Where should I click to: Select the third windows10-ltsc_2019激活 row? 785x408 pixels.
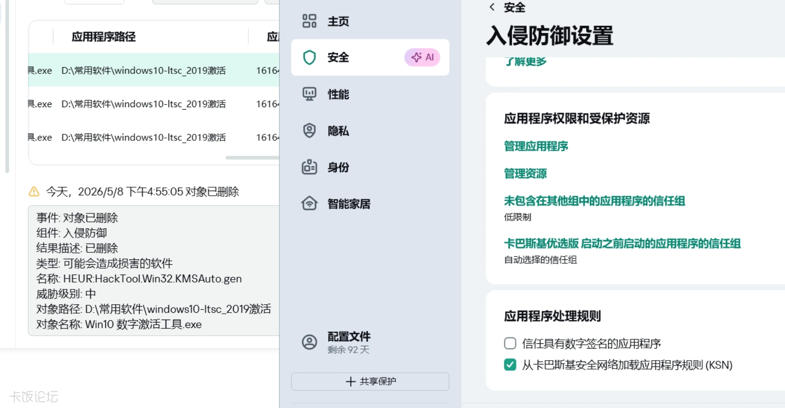(x=154, y=137)
